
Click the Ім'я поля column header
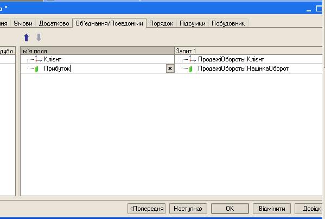98,51
